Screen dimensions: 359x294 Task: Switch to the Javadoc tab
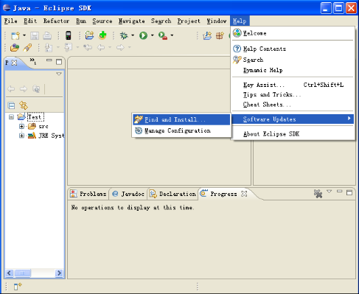(x=128, y=194)
